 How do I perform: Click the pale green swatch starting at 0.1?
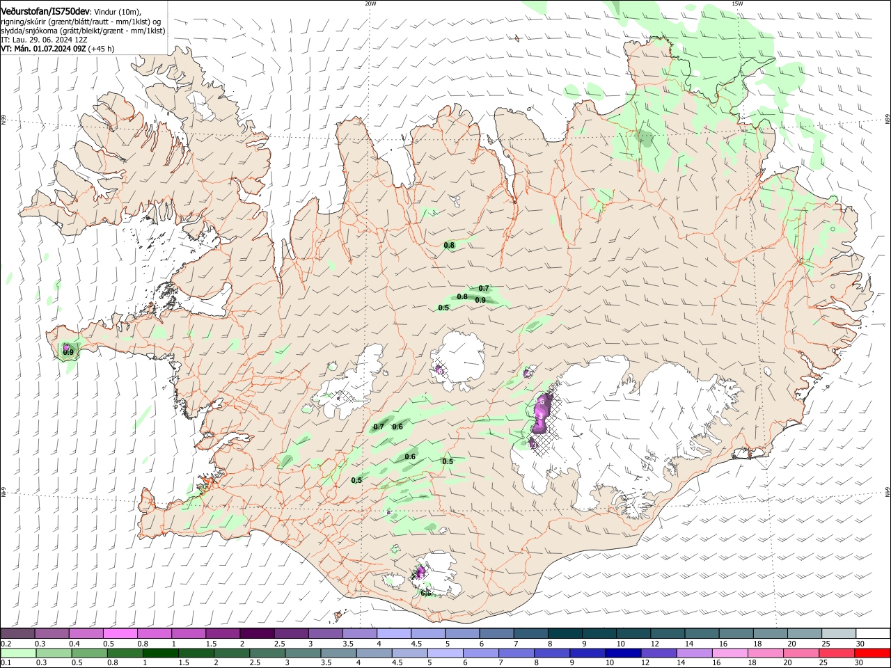click(x=18, y=653)
